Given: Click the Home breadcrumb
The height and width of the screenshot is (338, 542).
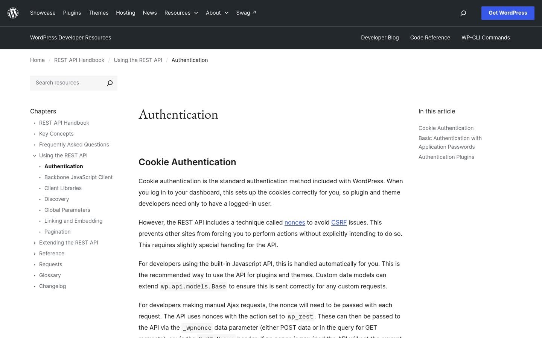Looking at the screenshot, I should (37, 60).
